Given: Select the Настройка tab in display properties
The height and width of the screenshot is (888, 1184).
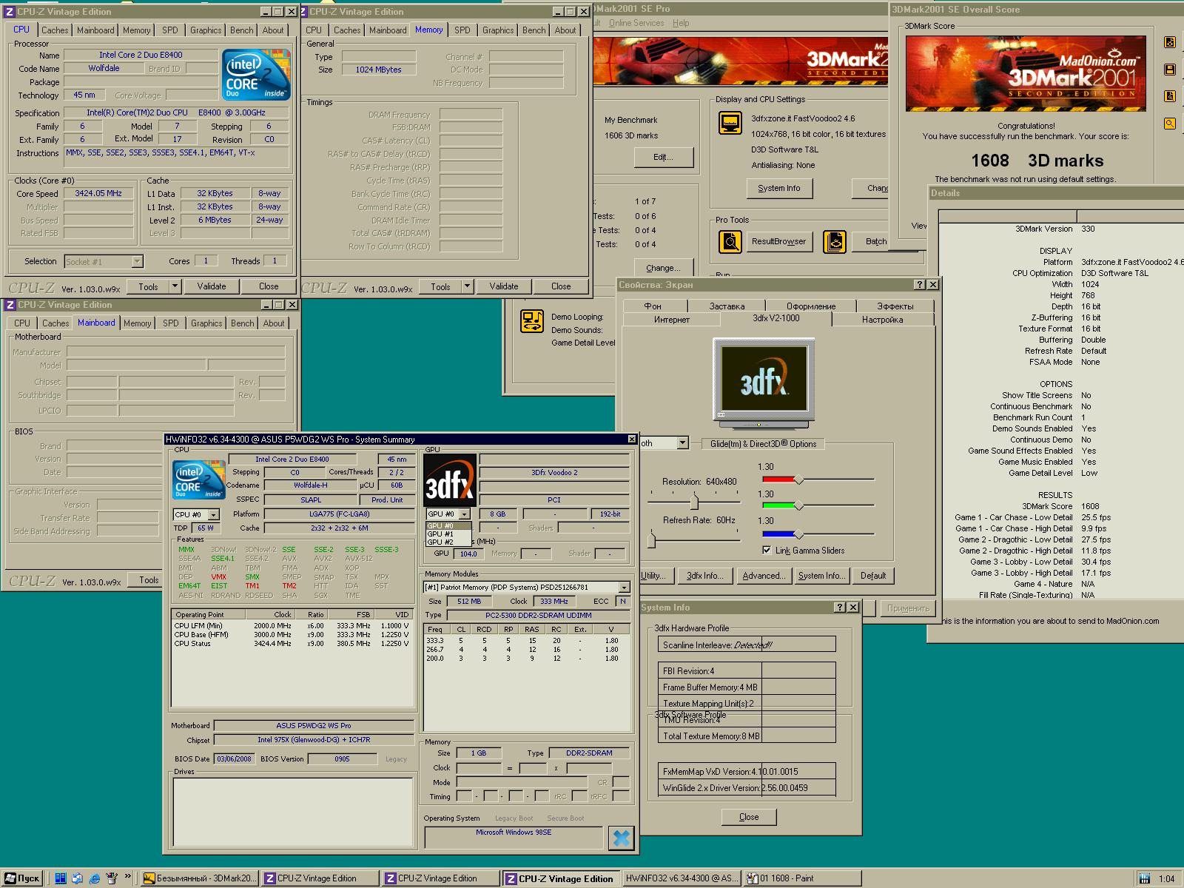Looking at the screenshot, I should [882, 320].
